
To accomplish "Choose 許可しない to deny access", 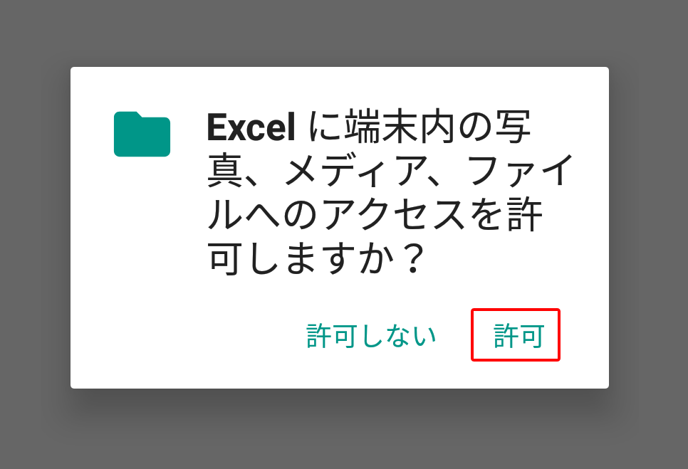I will [371, 336].
